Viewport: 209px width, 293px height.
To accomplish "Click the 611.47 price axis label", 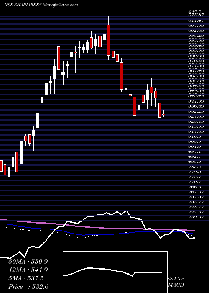I will coord(196,20).
